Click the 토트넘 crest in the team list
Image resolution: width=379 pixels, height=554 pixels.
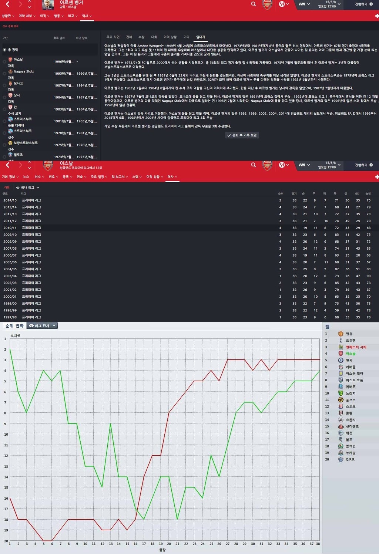(341, 340)
